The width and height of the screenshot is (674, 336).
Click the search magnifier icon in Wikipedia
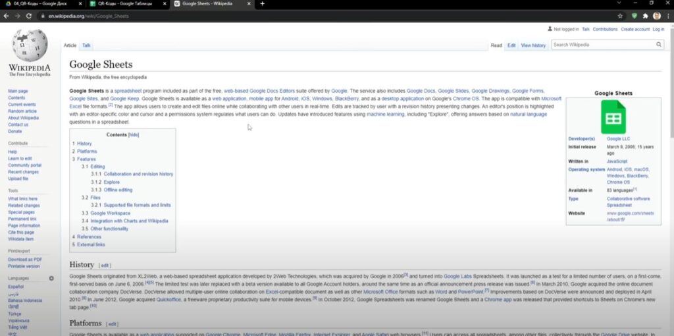(x=659, y=45)
